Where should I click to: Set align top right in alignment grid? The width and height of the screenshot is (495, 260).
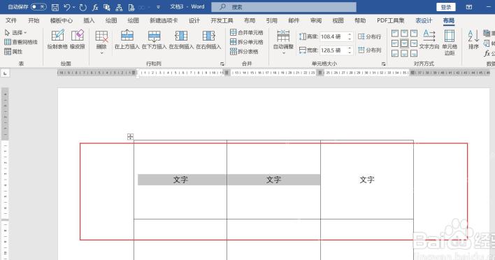tap(414, 33)
